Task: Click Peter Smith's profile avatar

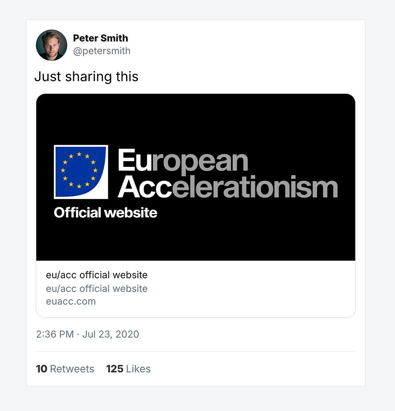Action: 51,45
